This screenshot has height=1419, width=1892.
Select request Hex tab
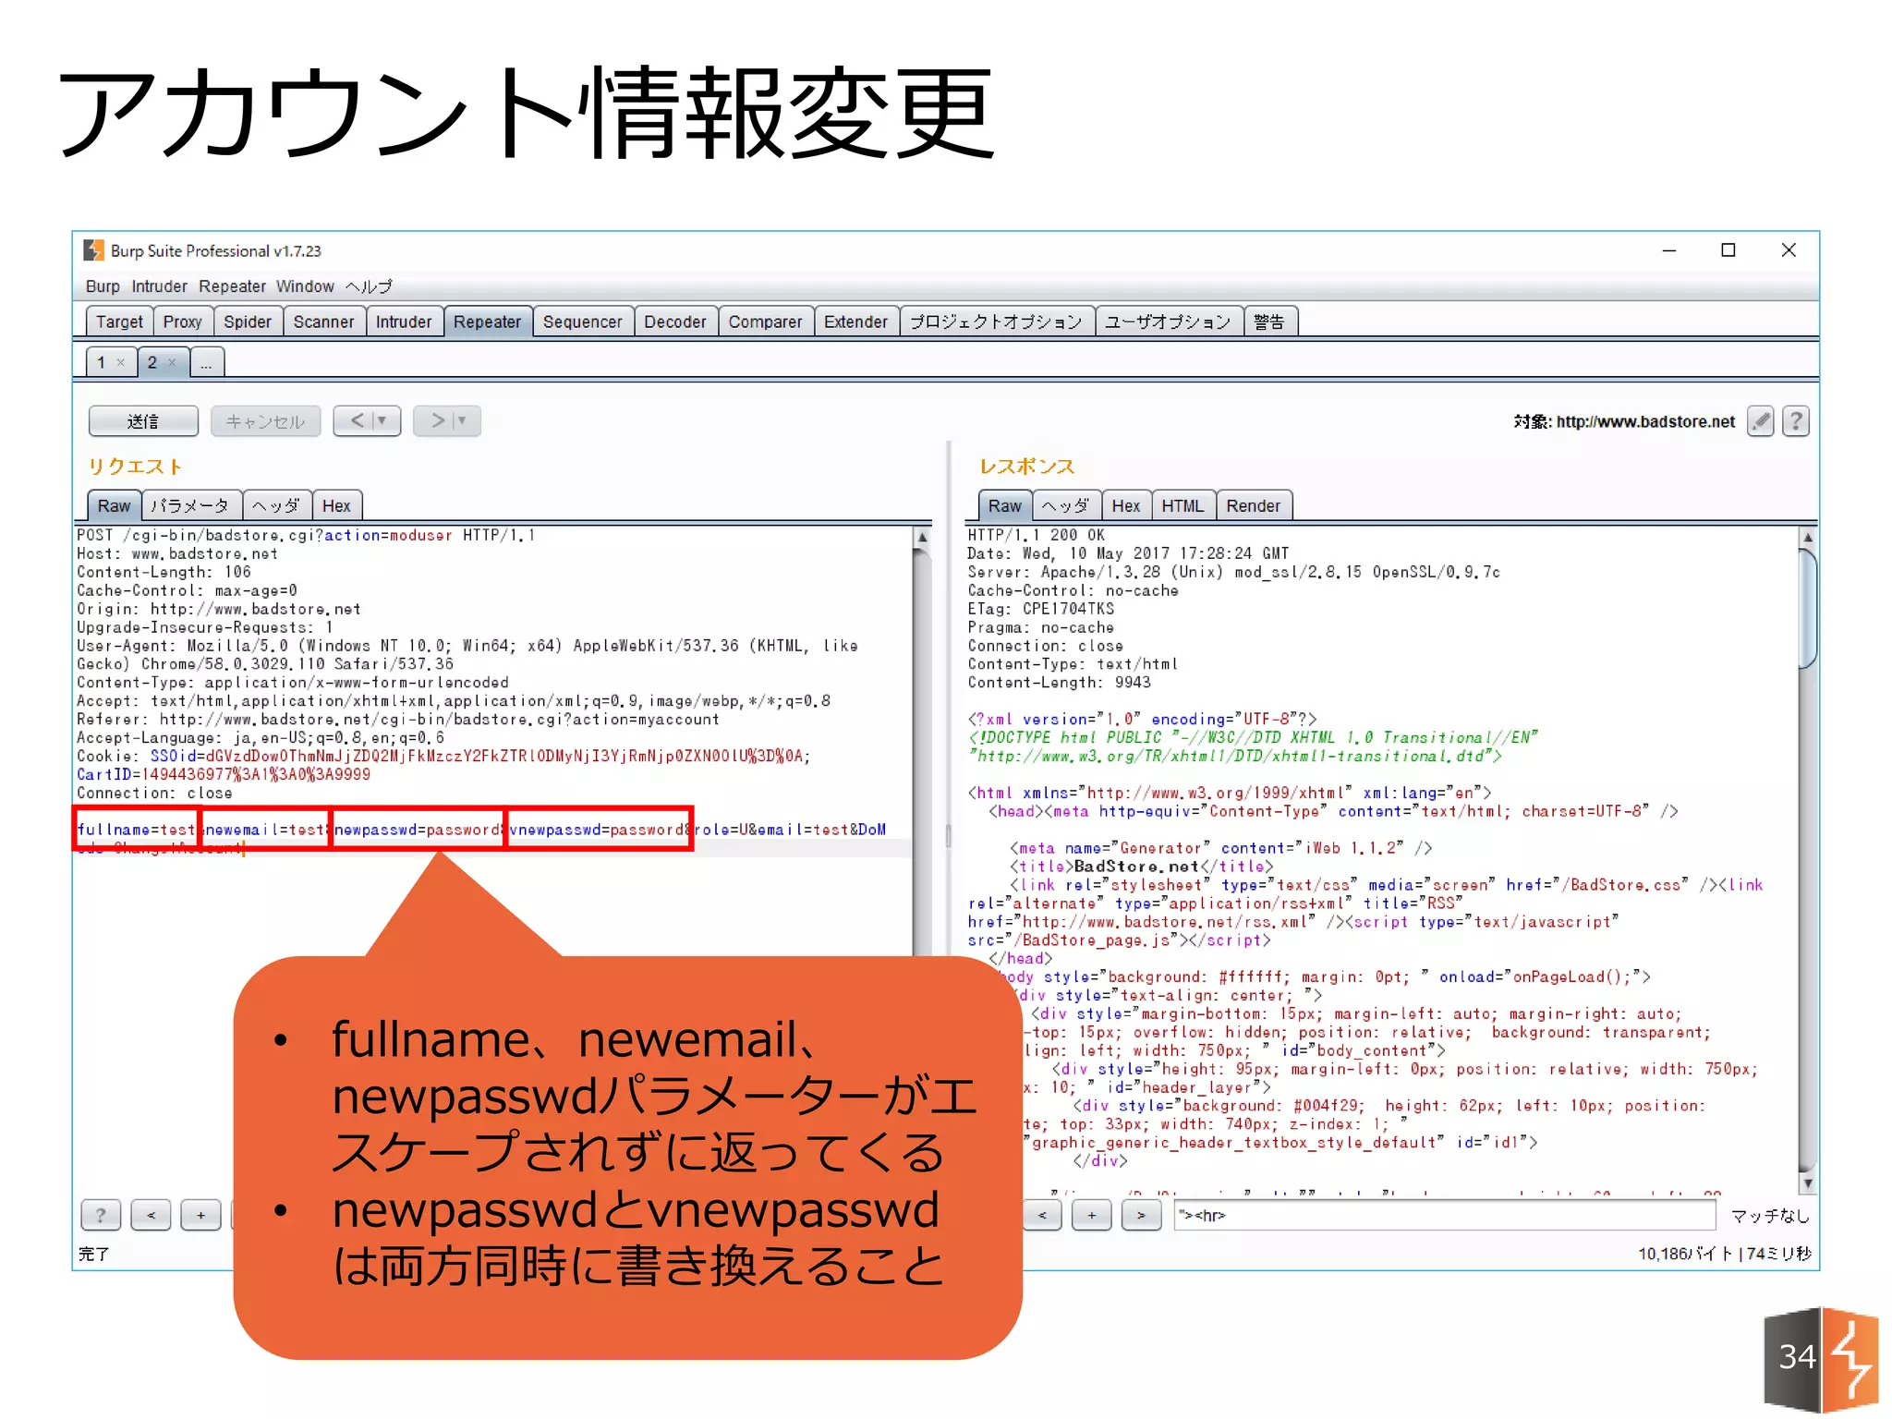click(336, 505)
